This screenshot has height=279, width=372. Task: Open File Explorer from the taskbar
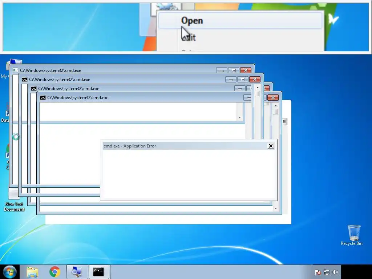(32, 272)
